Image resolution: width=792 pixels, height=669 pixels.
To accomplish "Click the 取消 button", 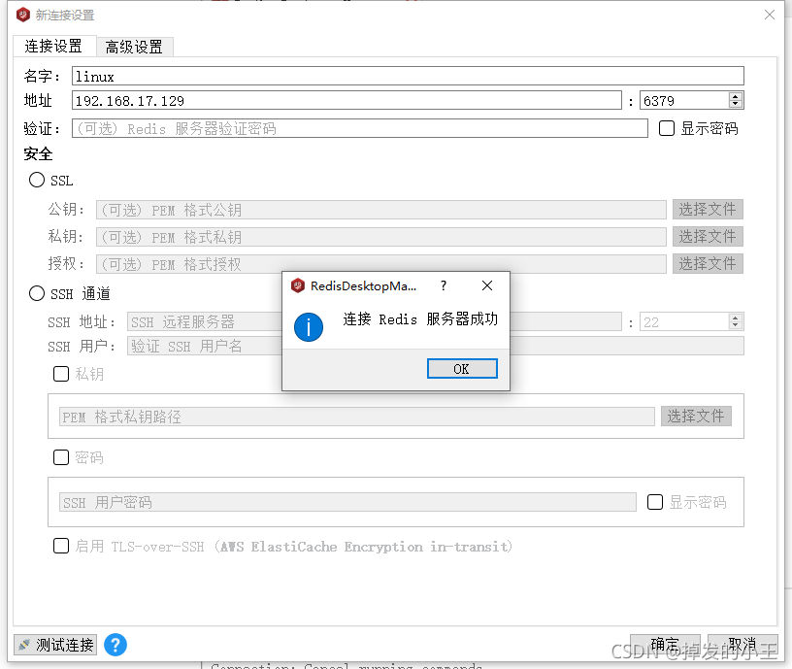I will pyautogui.click(x=742, y=645).
